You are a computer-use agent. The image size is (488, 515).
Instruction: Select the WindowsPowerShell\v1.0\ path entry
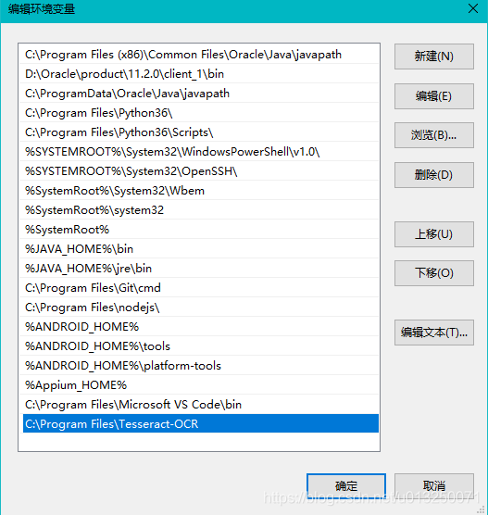(x=199, y=152)
